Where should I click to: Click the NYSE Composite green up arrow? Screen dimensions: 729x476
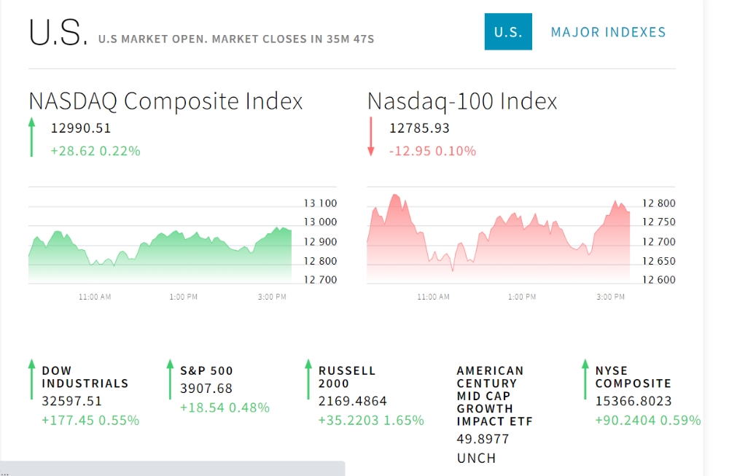pyautogui.click(x=585, y=379)
